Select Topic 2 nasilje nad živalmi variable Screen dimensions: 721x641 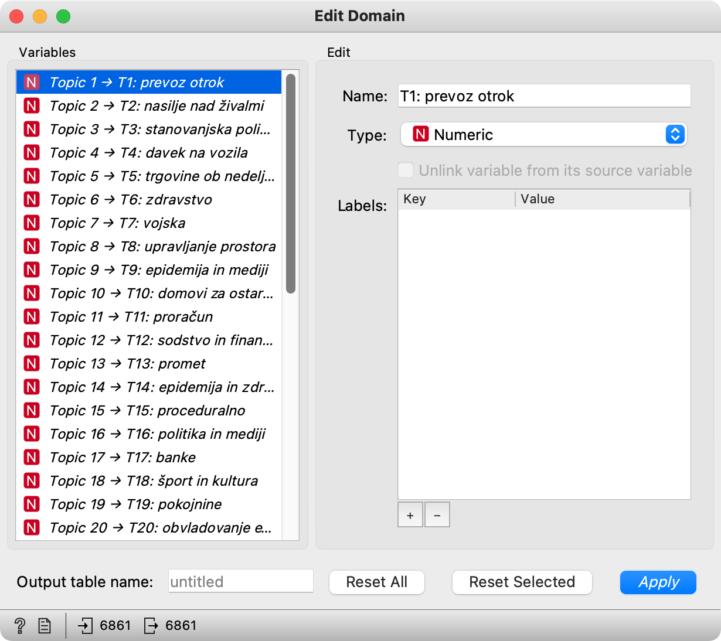(157, 106)
